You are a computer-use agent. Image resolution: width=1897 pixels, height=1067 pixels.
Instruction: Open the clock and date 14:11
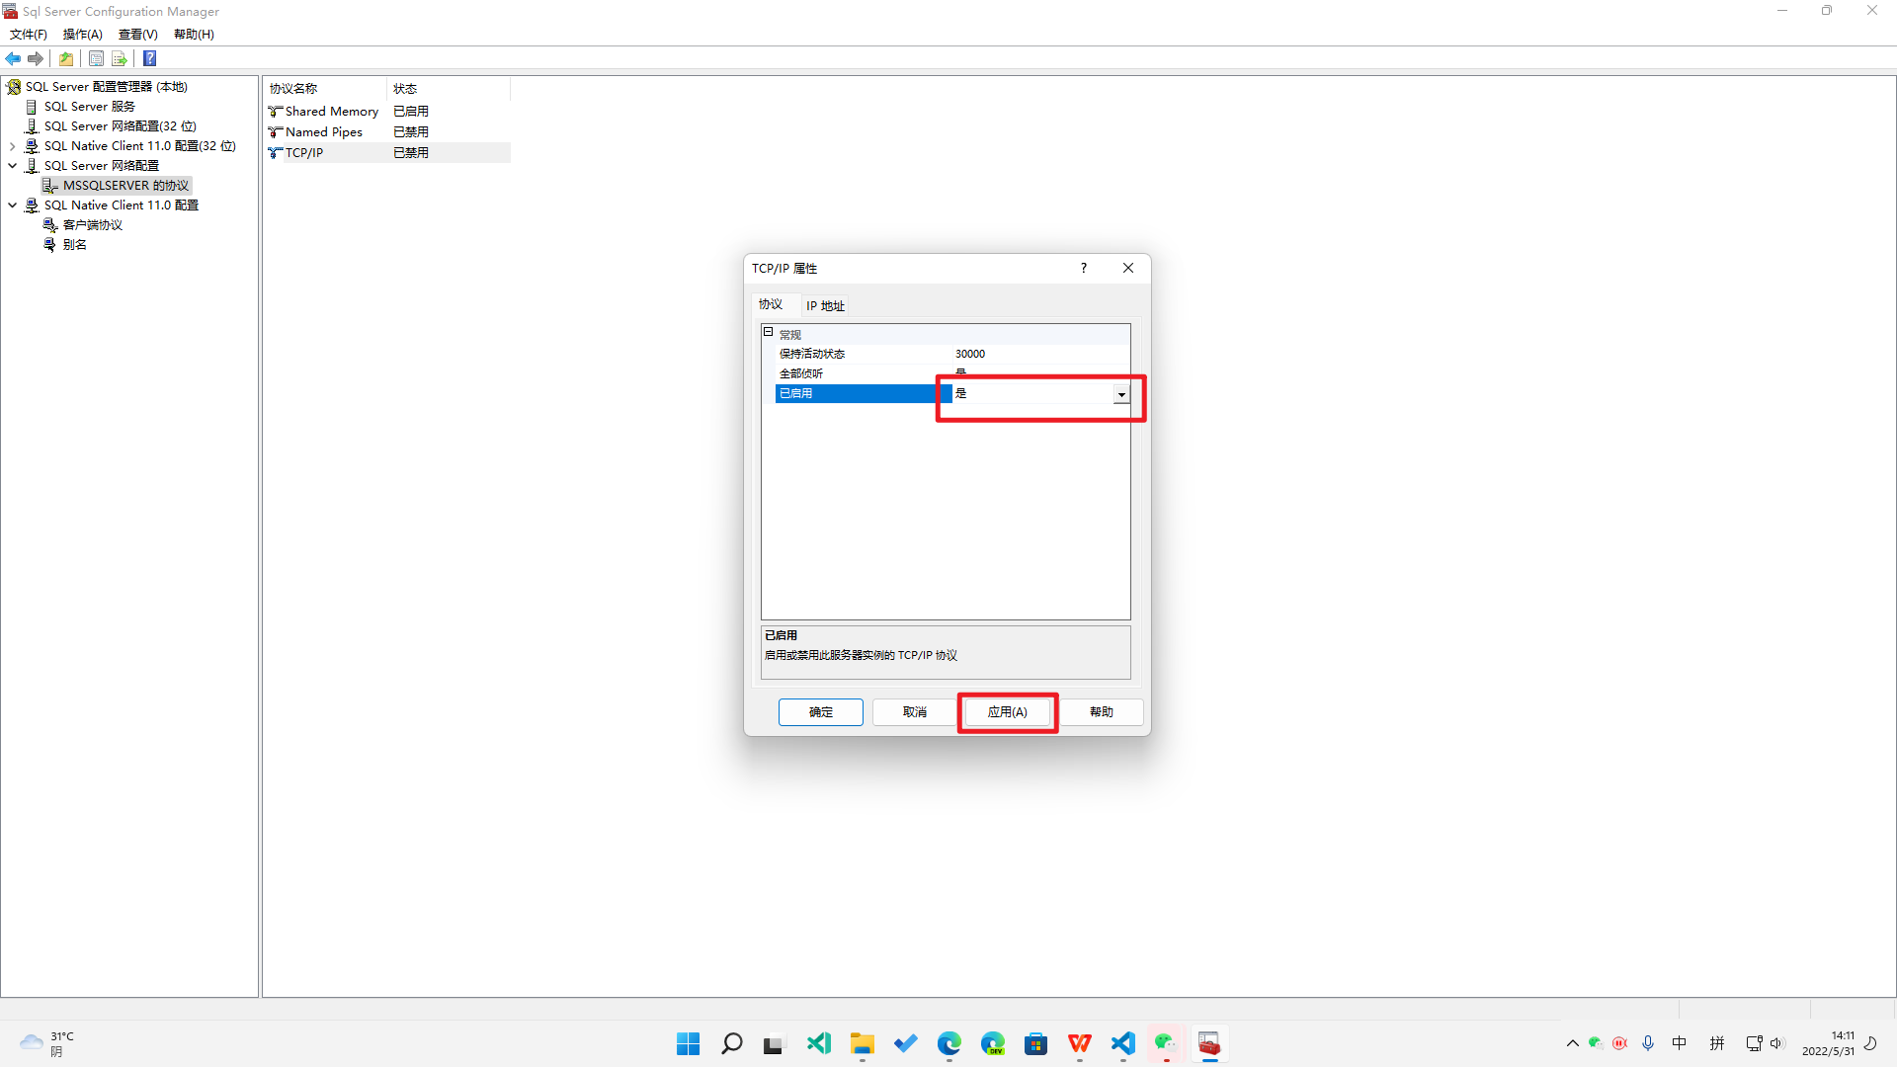click(1828, 1043)
